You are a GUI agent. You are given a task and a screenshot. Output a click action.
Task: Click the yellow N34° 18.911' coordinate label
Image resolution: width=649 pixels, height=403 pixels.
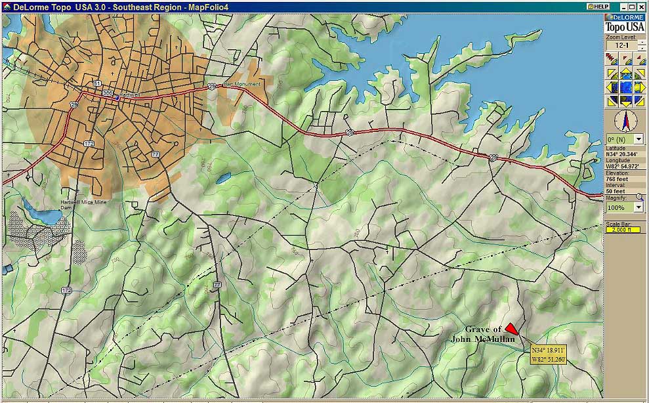tap(548, 354)
